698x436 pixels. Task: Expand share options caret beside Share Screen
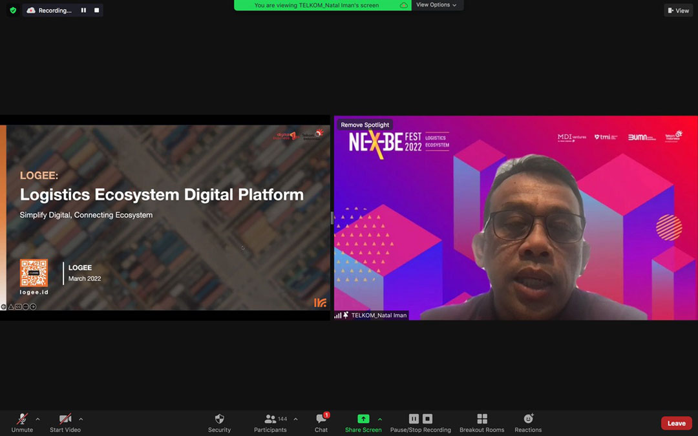point(380,419)
